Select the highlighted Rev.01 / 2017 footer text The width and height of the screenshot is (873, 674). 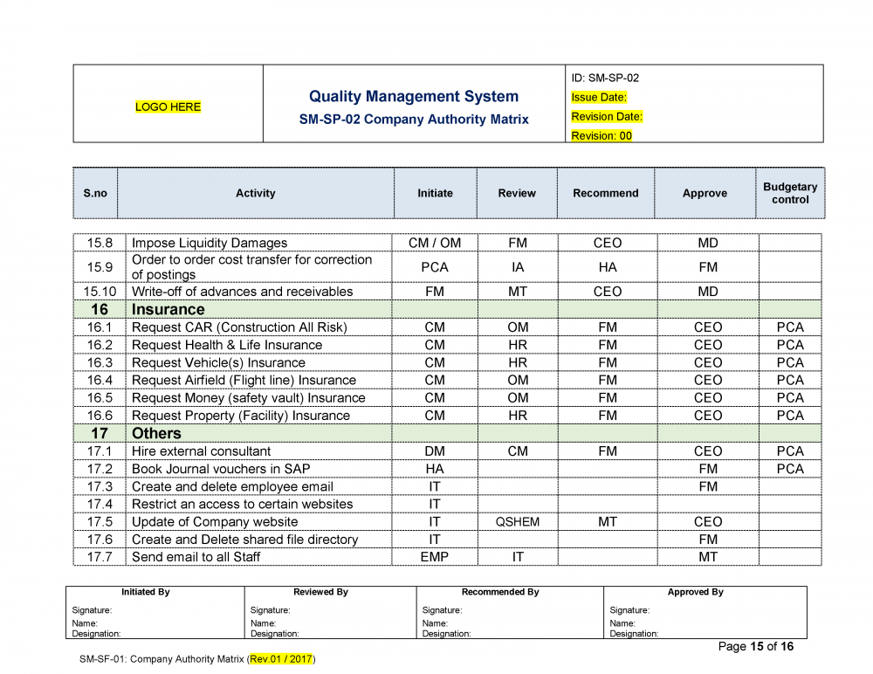pos(282,659)
